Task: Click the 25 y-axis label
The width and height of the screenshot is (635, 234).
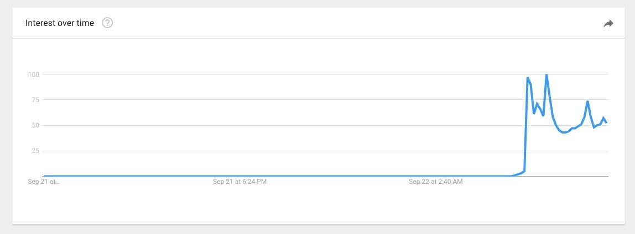Action: pos(35,151)
